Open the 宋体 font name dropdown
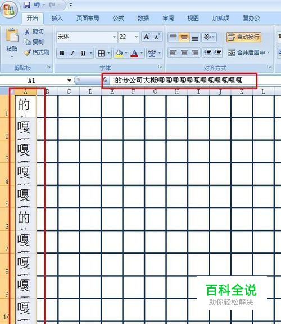 (x=114, y=37)
